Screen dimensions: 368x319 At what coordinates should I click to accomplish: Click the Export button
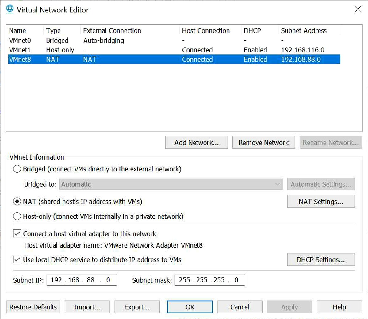pyautogui.click(x=137, y=307)
